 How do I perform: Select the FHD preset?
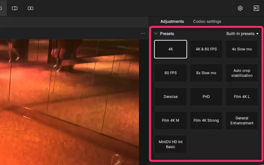point(206,97)
